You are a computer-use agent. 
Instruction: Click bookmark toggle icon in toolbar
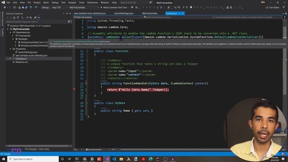(x=191, y=8)
